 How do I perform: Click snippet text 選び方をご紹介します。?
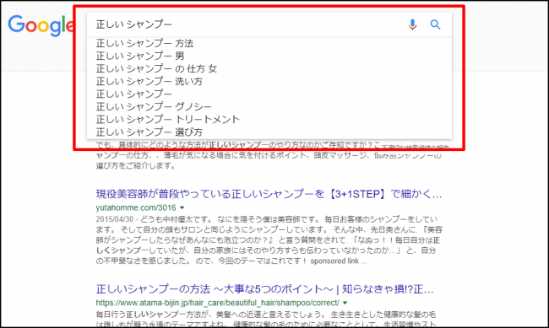(x=136, y=166)
